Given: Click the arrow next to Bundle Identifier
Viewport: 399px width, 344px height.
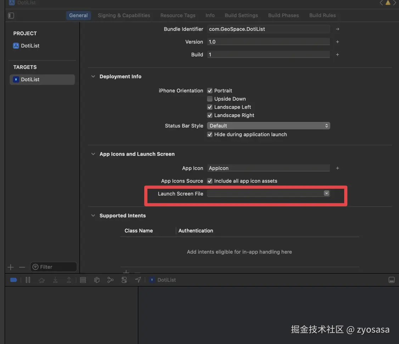Looking at the screenshot, I should pos(337,29).
